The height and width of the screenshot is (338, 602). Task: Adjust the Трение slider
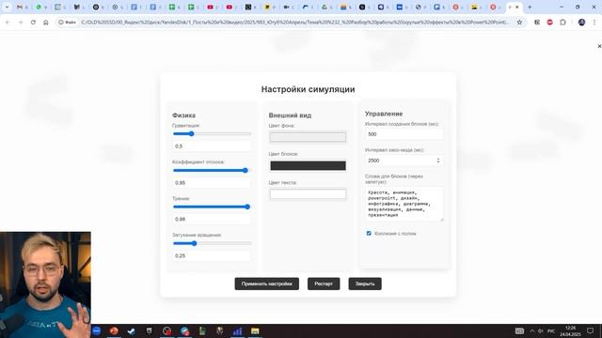[x=212, y=207]
